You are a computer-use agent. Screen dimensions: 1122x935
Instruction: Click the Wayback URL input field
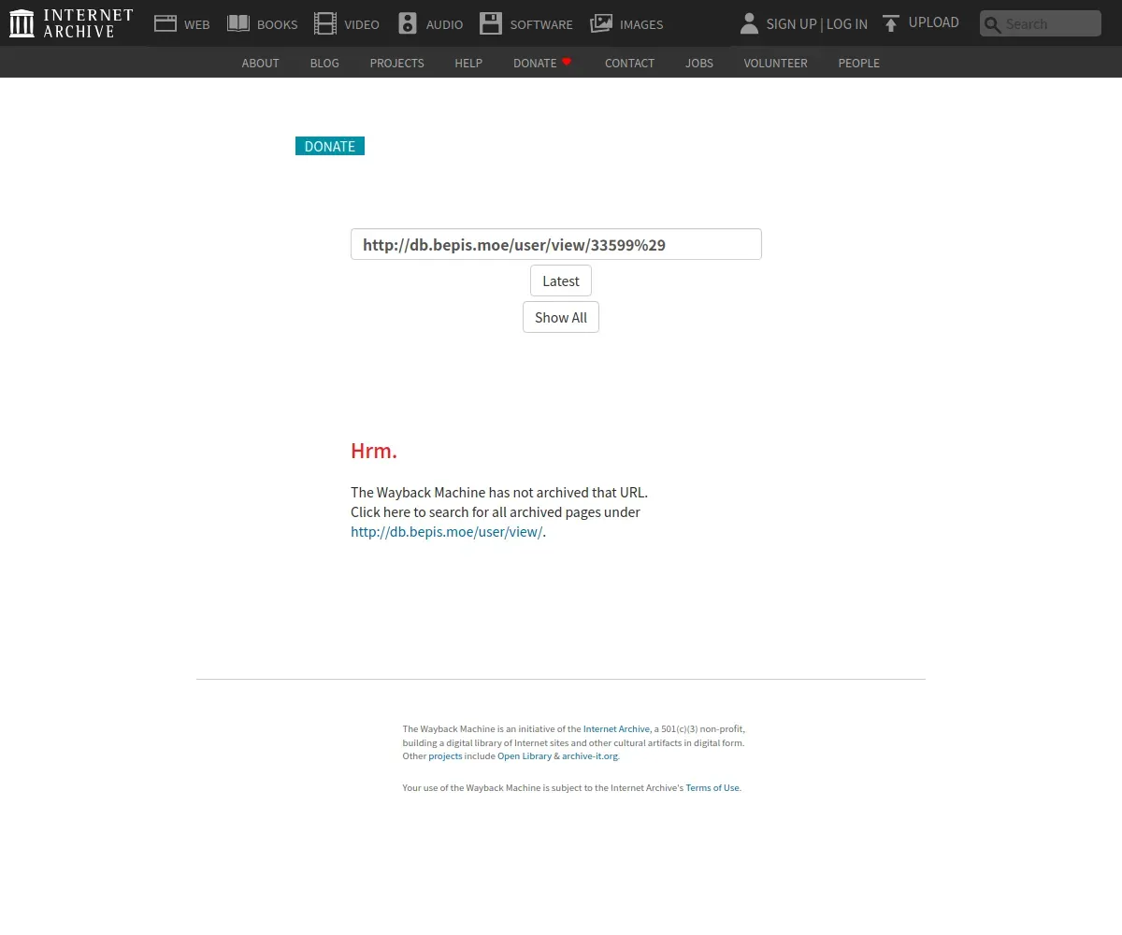click(x=556, y=244)
